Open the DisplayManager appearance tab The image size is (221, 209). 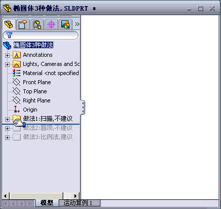65,24
